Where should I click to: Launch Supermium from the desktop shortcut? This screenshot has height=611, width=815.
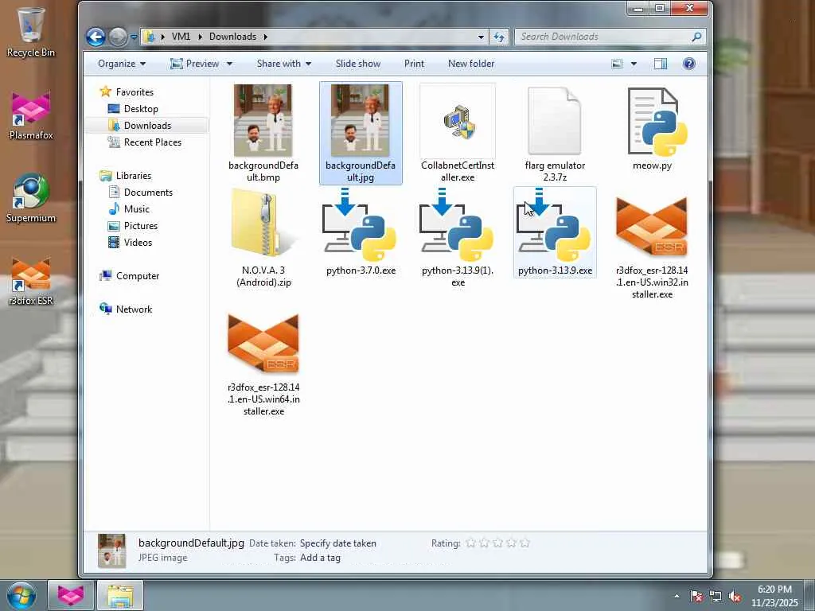pyautogui.click(x=31, y=198)
